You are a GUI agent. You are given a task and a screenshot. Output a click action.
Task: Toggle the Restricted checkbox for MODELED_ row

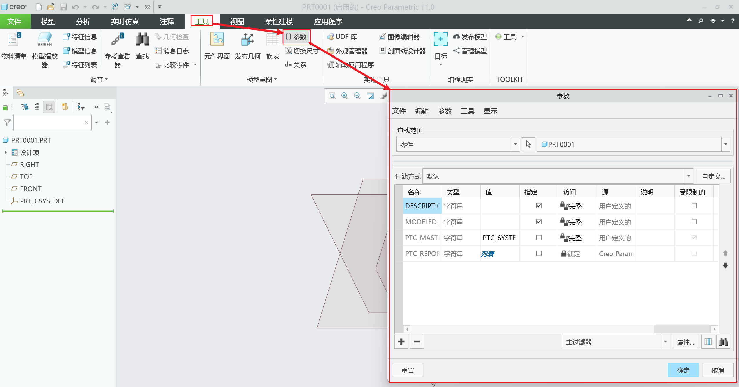(x=694, y=222)
